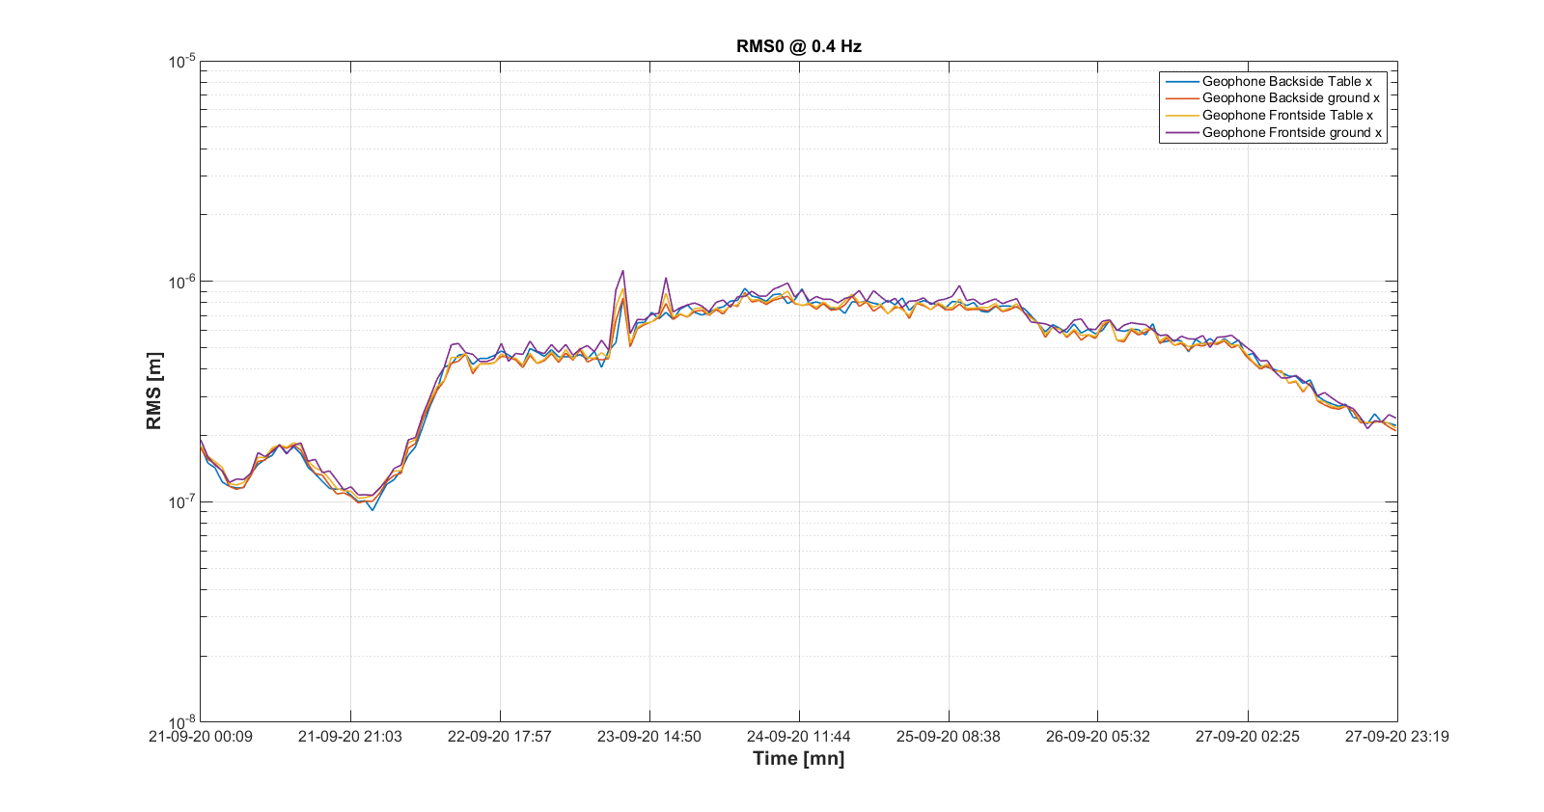Select x tick label 22-09-20 17:57
This screenshot has height=812, width=1544.
point(500,737)
